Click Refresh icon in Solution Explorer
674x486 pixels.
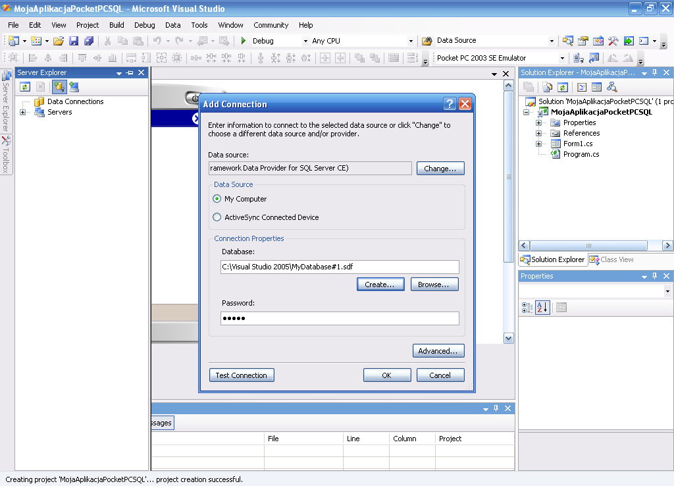point(563,88)
